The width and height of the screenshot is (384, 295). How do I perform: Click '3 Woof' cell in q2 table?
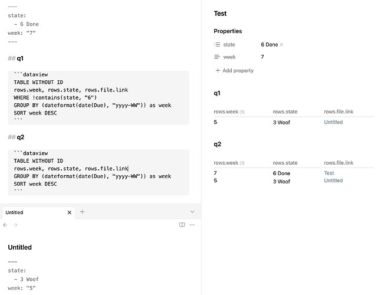[x=281, y=182]
